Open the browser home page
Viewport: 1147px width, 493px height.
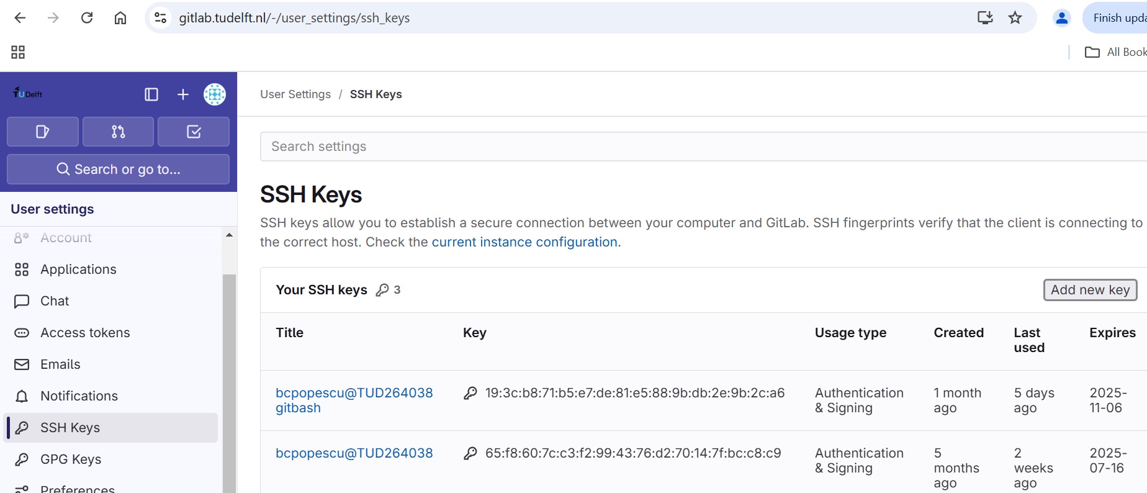(x=120, y=18)
